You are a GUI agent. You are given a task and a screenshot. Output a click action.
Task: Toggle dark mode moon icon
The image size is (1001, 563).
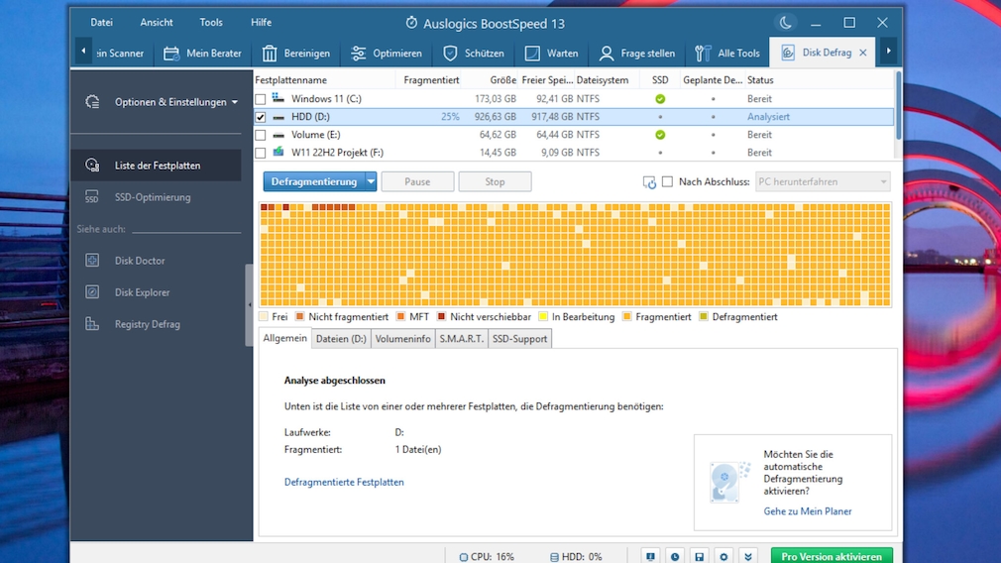[x=785, y=23]
